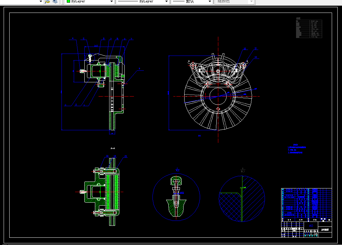Expand the ByLayer color control dropdown

point(112,1)
